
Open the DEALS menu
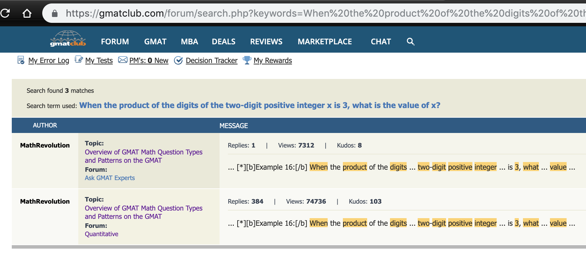click(x=224, y=42)
